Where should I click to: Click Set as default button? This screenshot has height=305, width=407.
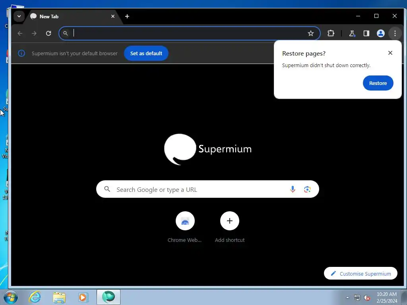[x=146, y=53]
